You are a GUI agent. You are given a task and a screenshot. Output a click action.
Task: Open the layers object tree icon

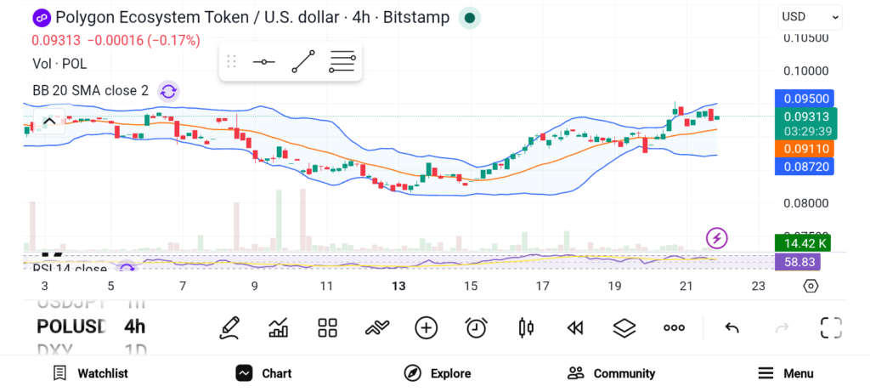[624, 327]
